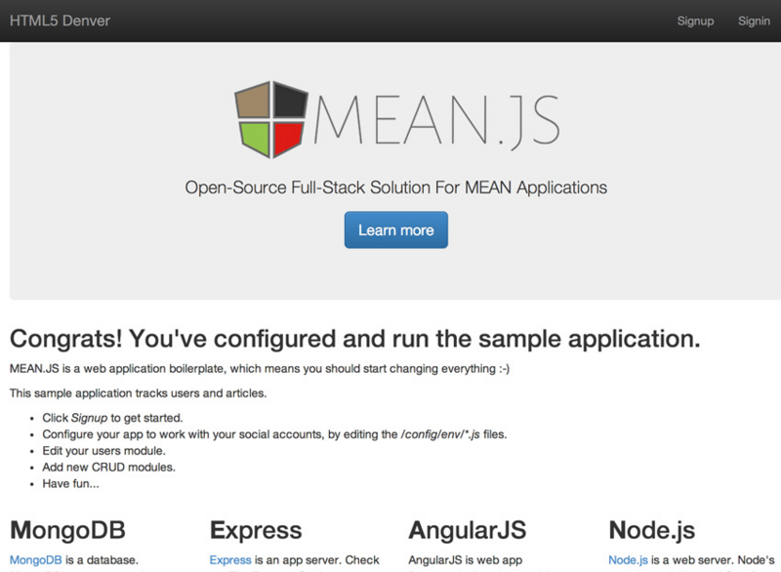
Task: Go to Signin in the top bar
Action: (x=754, y=20)
